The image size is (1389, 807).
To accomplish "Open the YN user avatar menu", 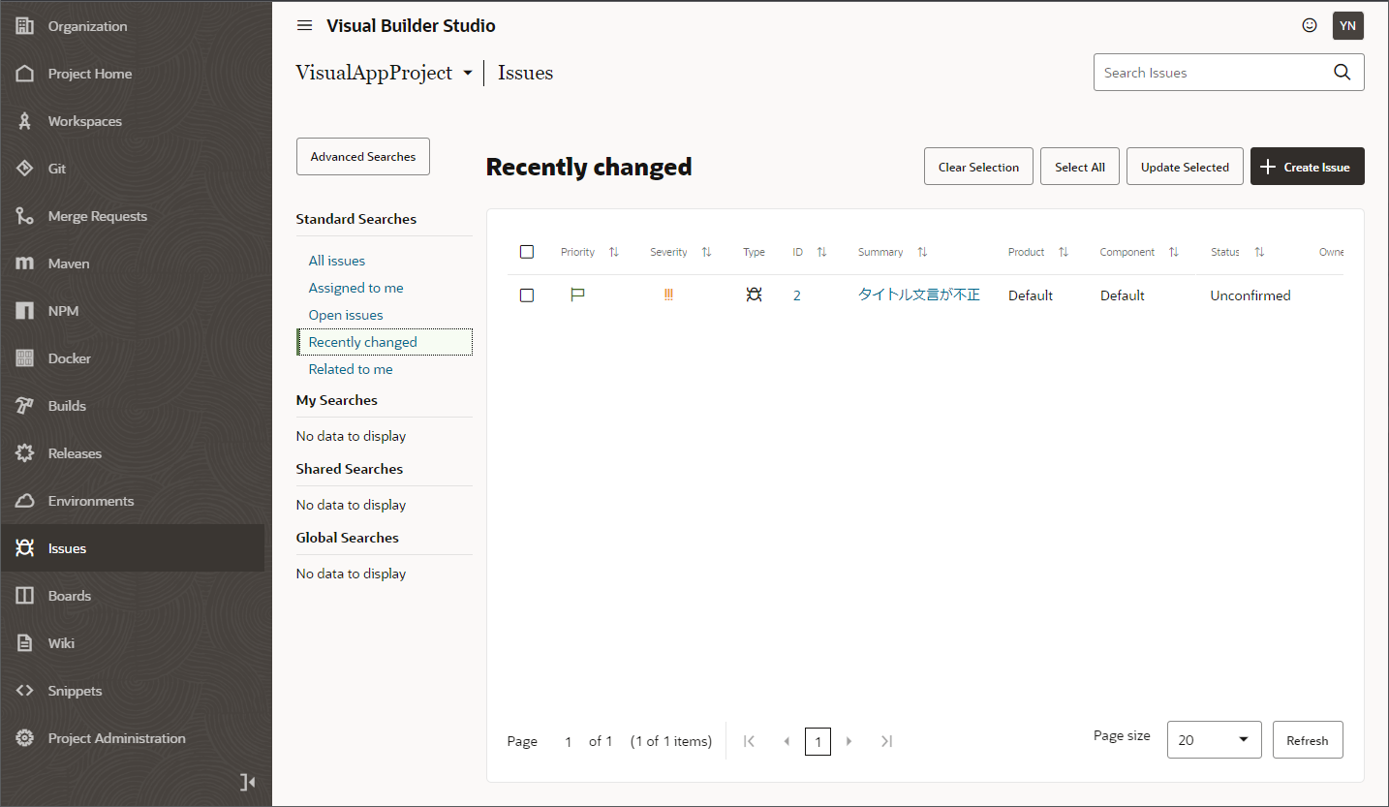I will pos(1347,26).
